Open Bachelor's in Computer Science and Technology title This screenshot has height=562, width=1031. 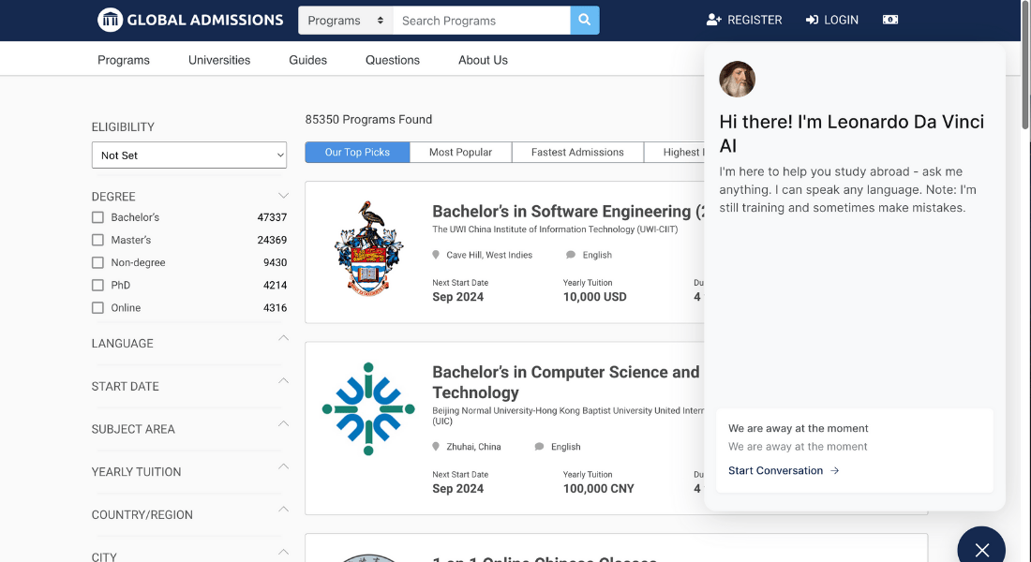566,382
